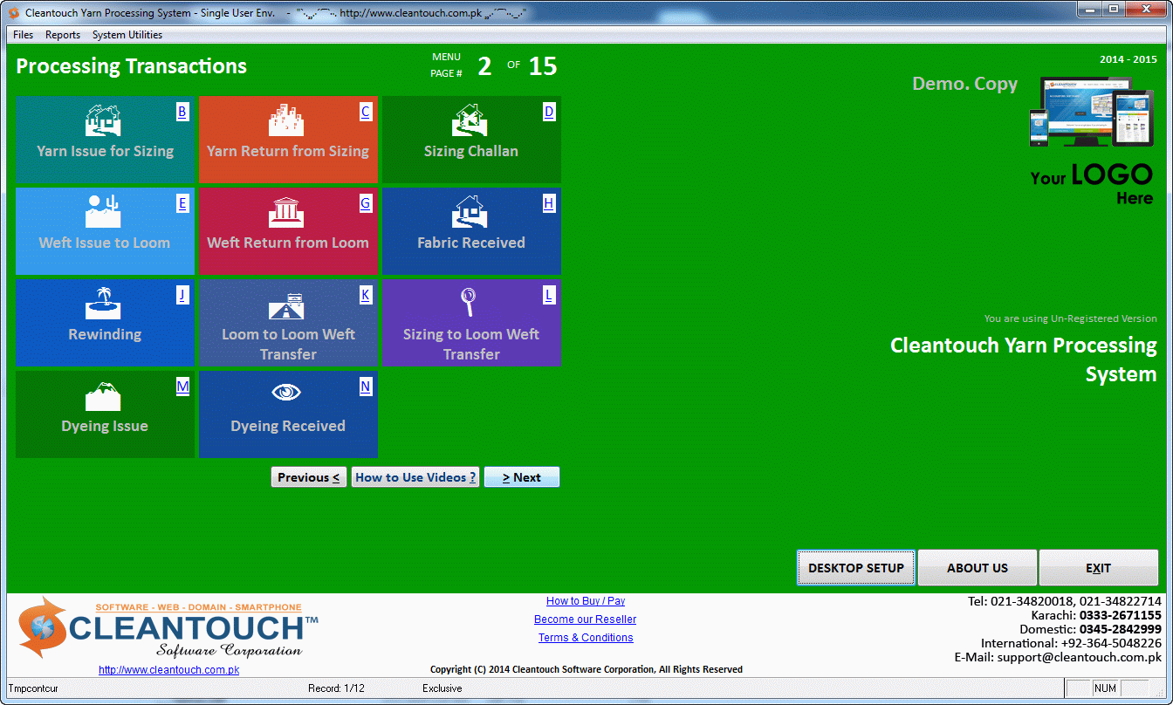This screenshot has height=705, width=1173.
Task: Click the Cleantouch logo at bottom left
Action: pyautogui.click(x=168, y=627)
